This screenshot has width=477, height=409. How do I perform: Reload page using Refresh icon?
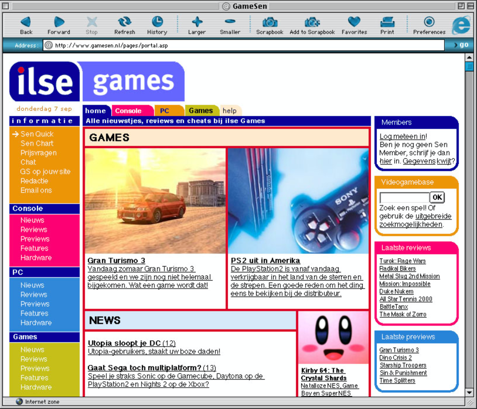click(x=125, y=22)
